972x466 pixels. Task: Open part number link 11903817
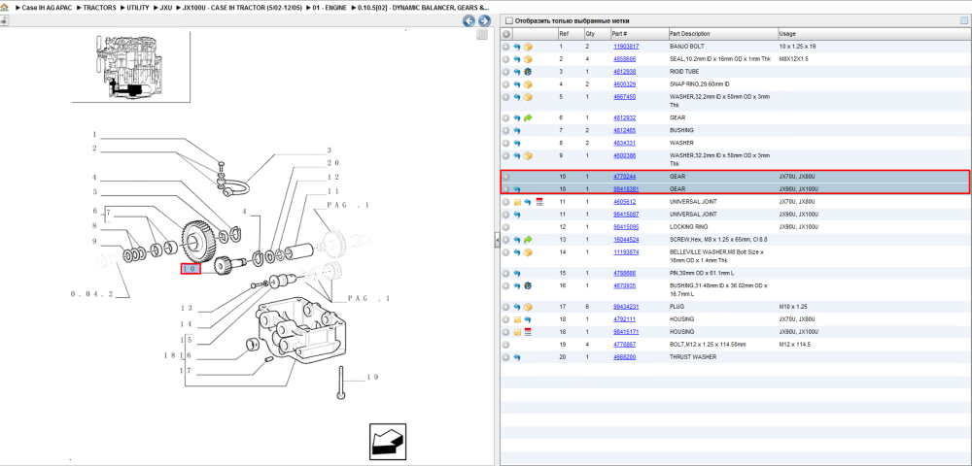626,47
